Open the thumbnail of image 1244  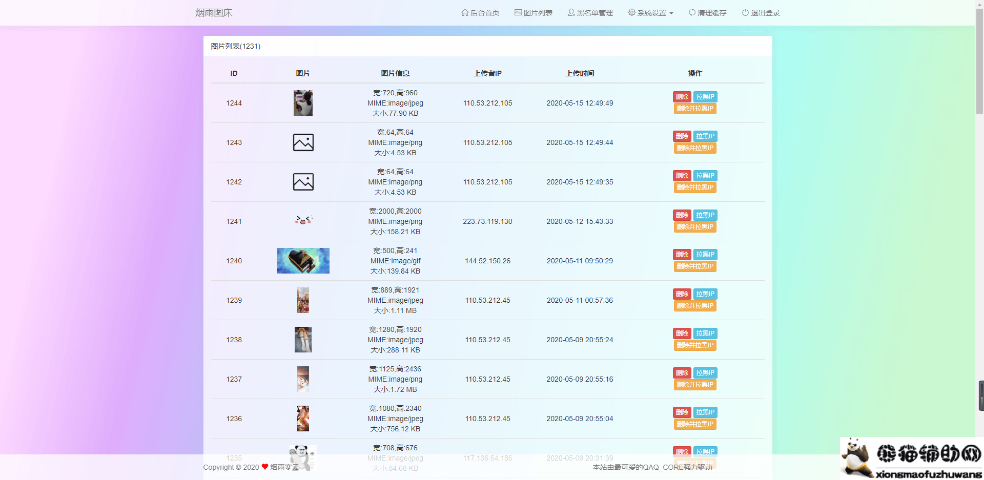303,103
